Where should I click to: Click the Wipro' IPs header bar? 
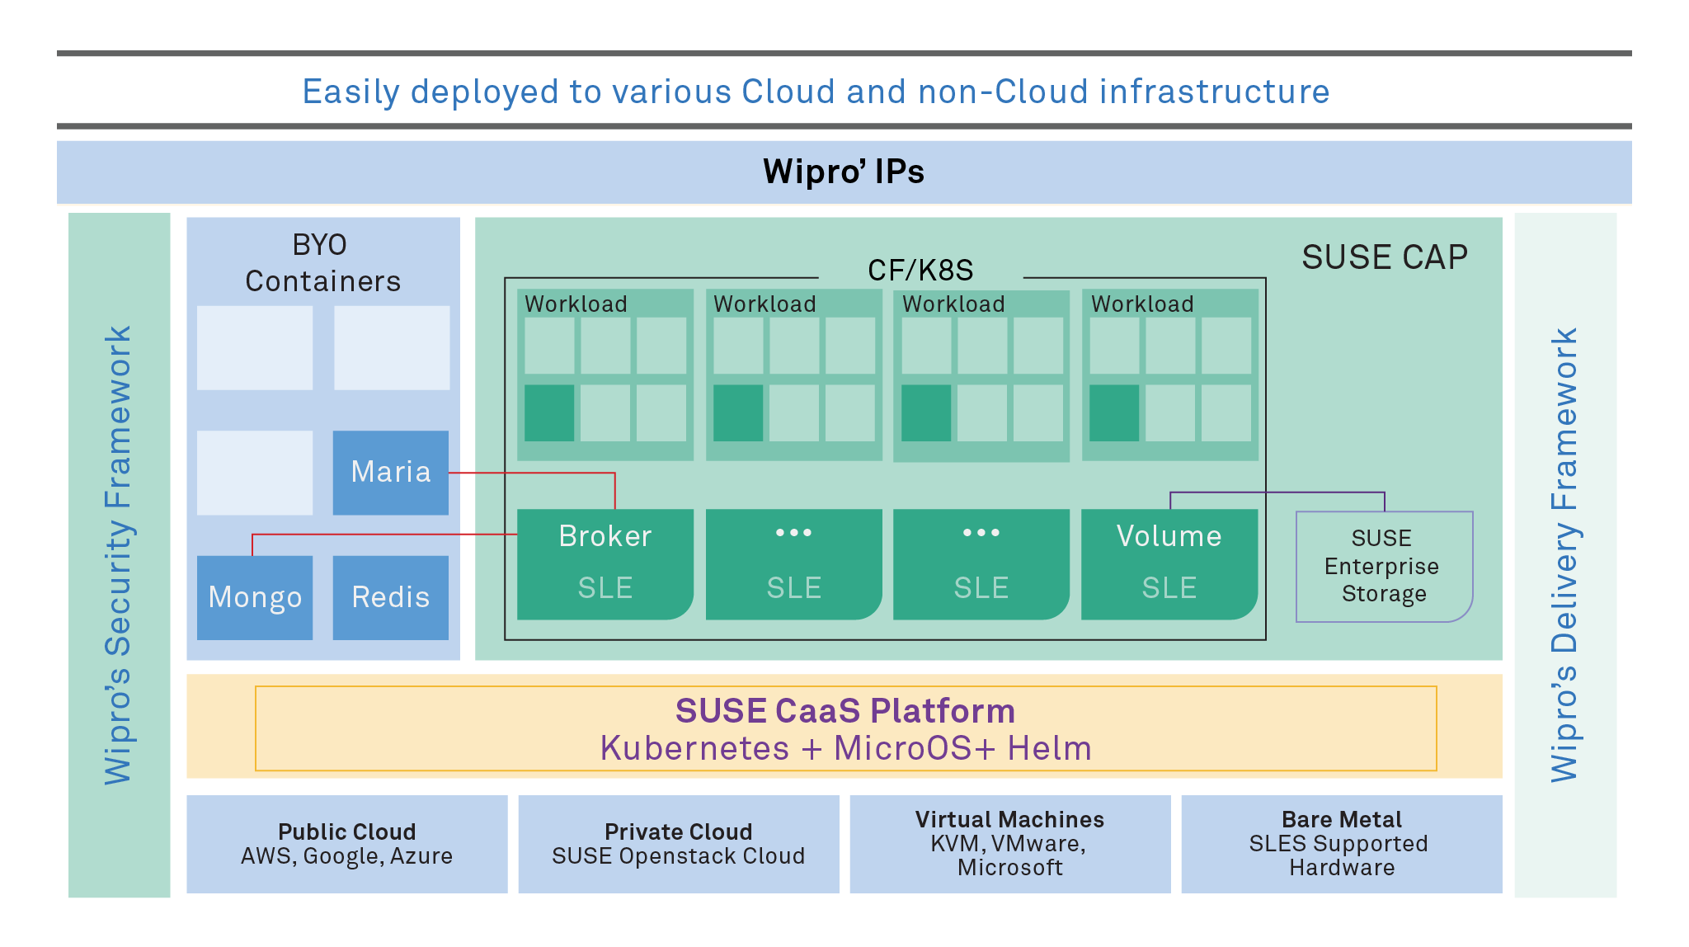[x=844, y=172]
